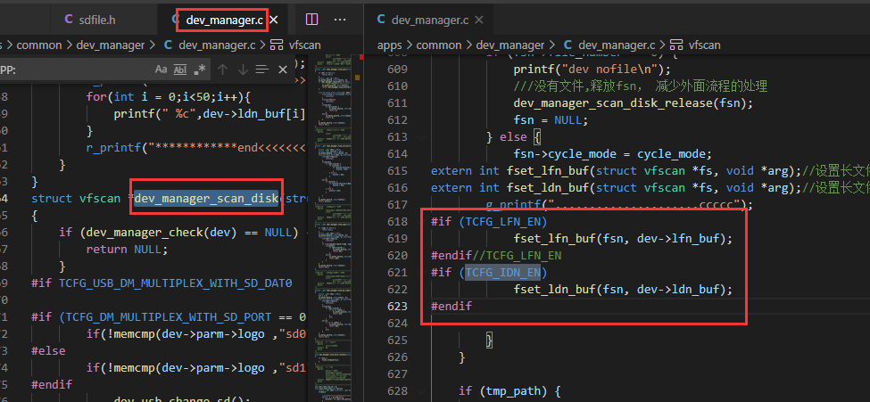Go to next match arrow

[x=243, y=70]
